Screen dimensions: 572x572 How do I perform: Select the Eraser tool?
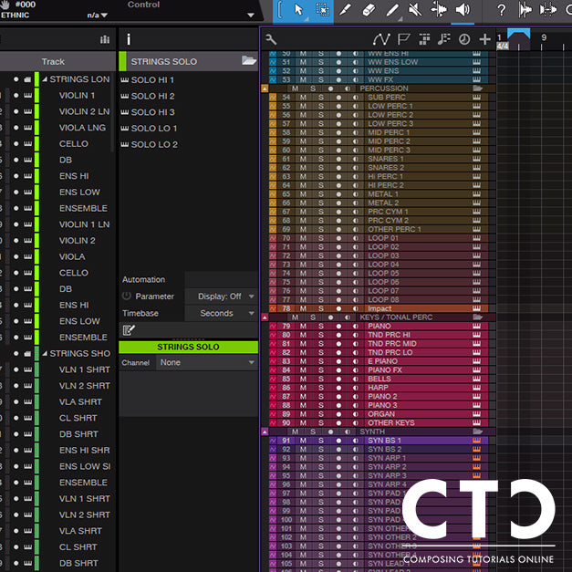(x=369, y=10)
